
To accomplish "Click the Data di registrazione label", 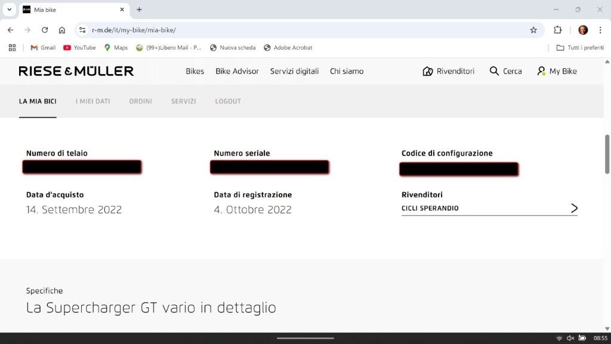I will pos(253,195).
